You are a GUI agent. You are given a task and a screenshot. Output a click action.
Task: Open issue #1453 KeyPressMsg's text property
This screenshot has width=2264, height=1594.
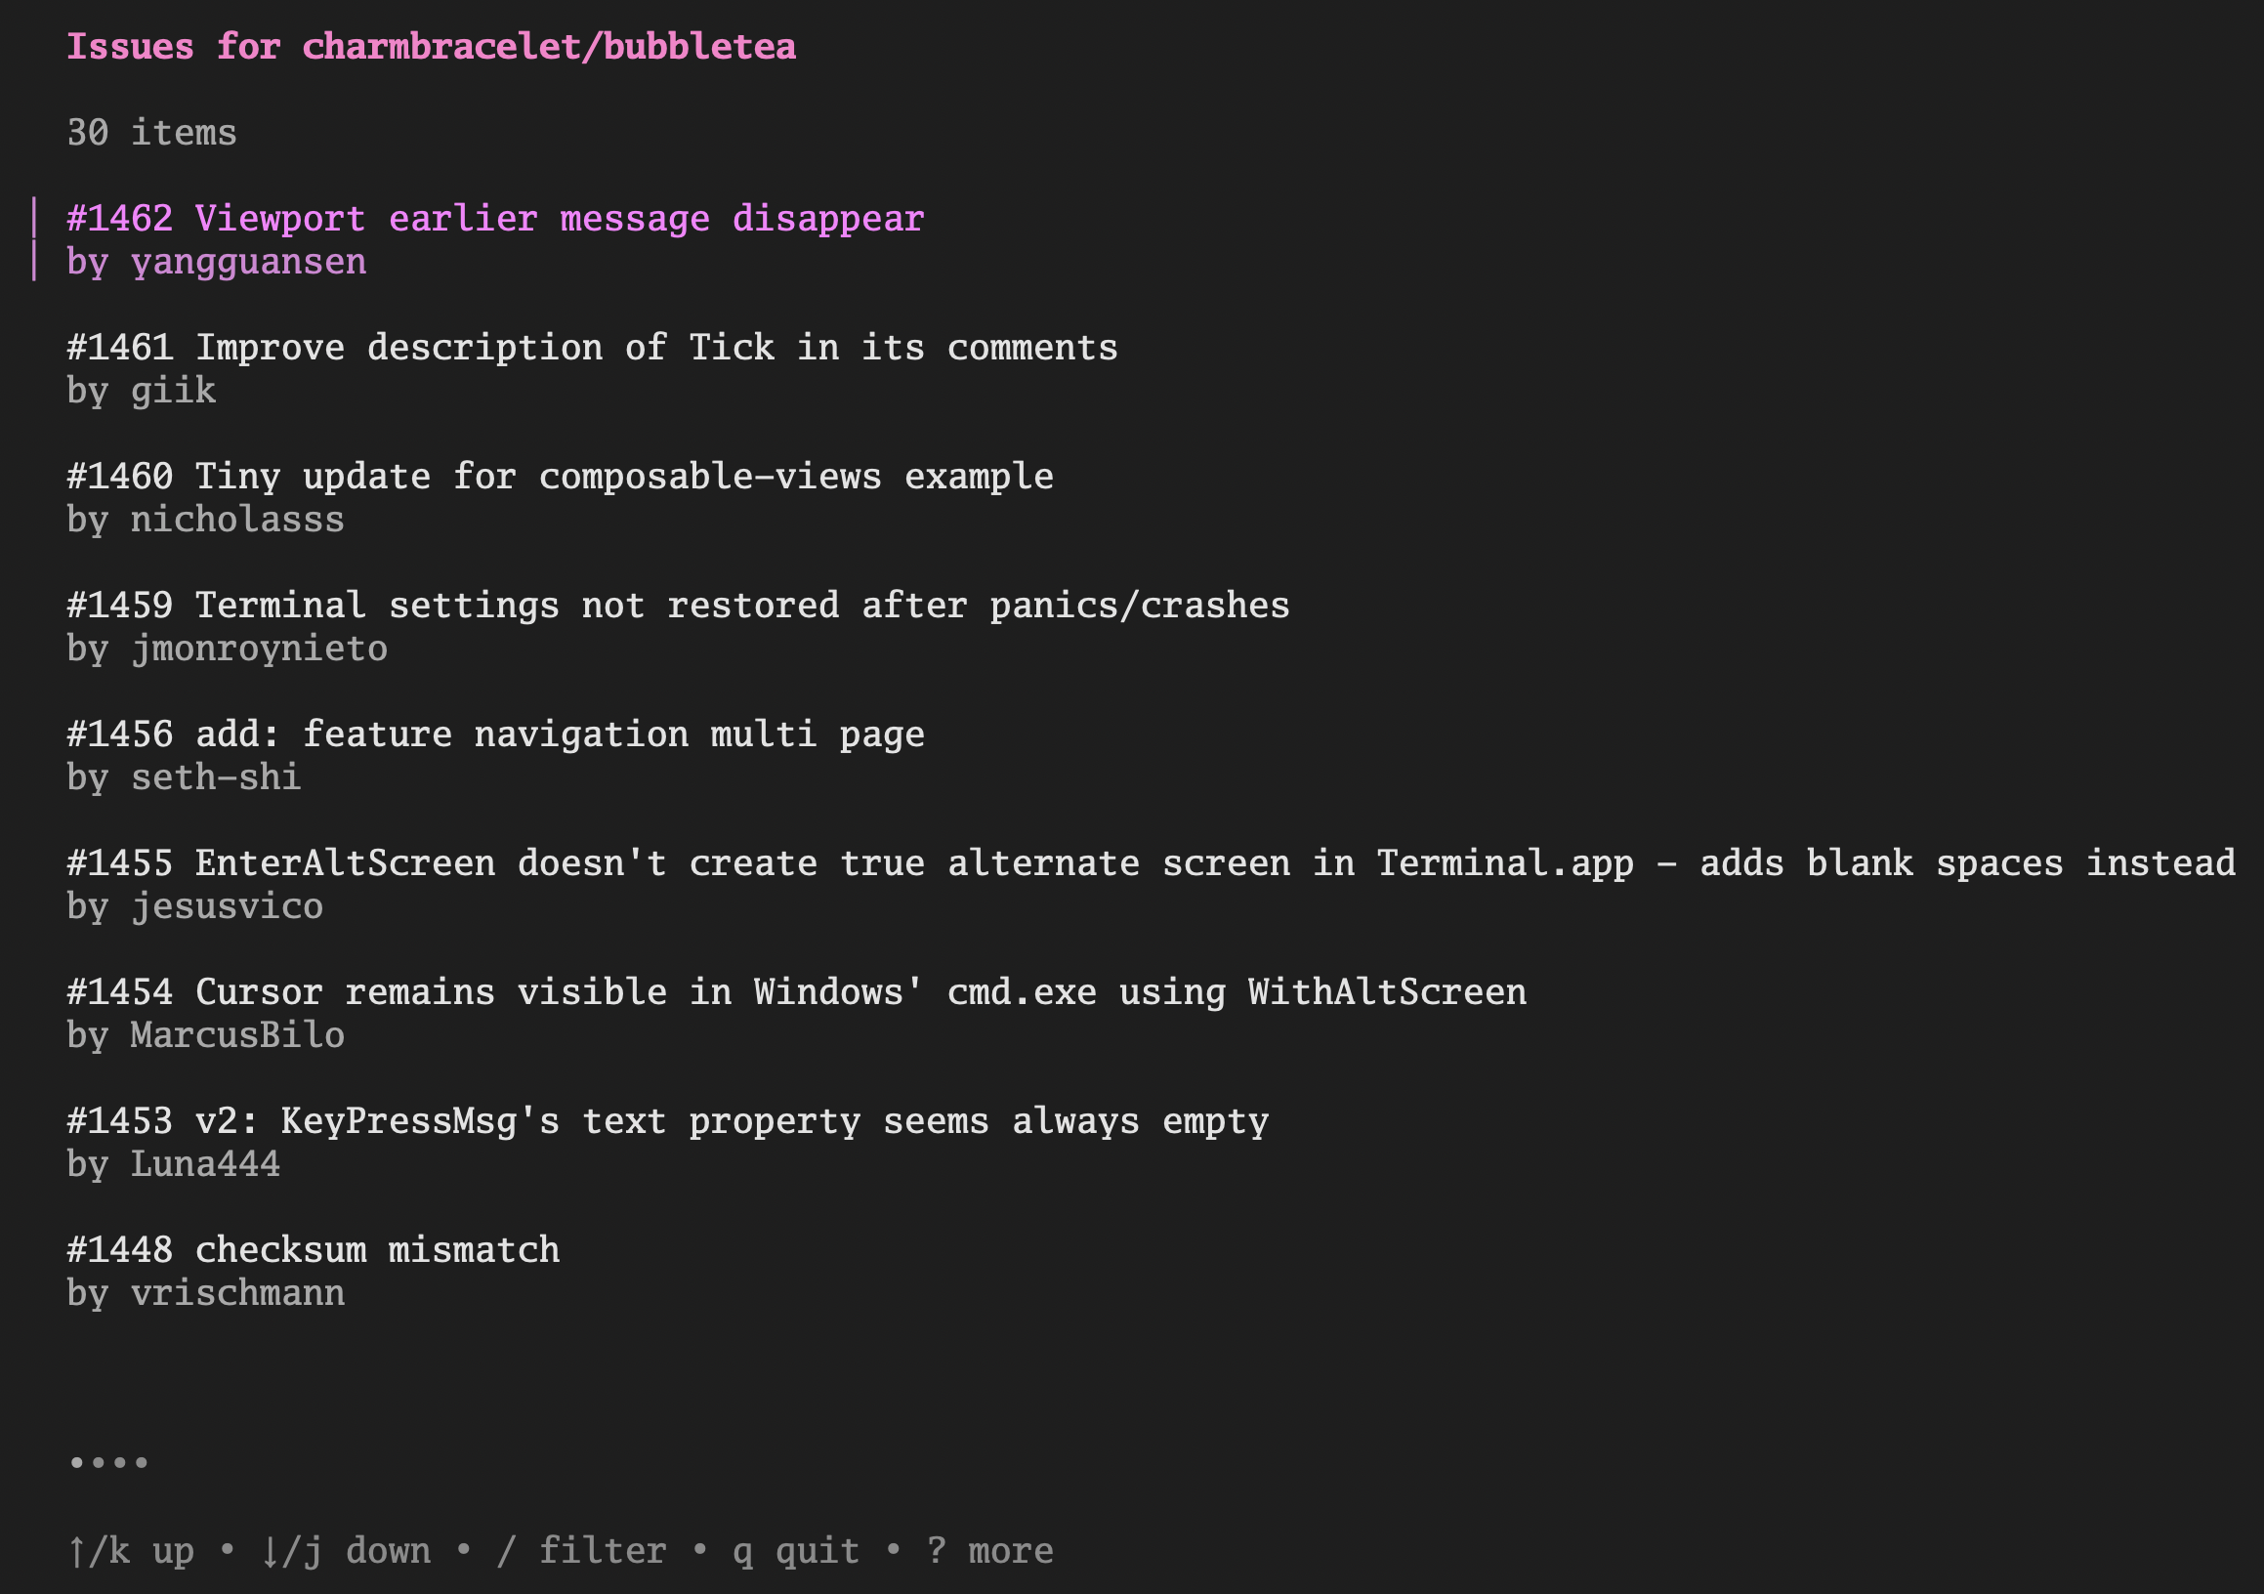(666, 1122)
